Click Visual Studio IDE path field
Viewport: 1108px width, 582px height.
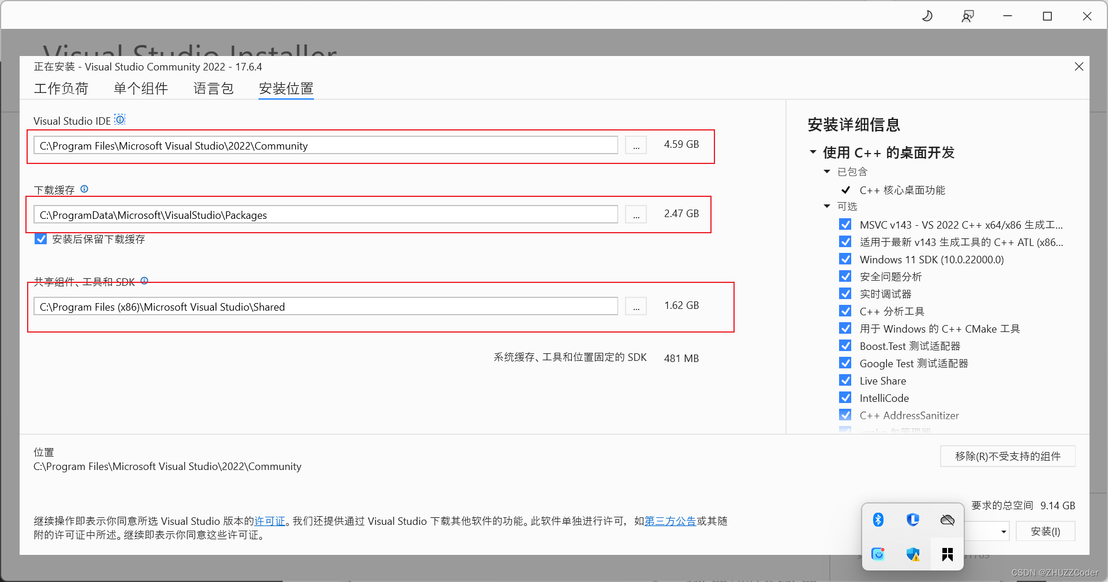[325, 145]
